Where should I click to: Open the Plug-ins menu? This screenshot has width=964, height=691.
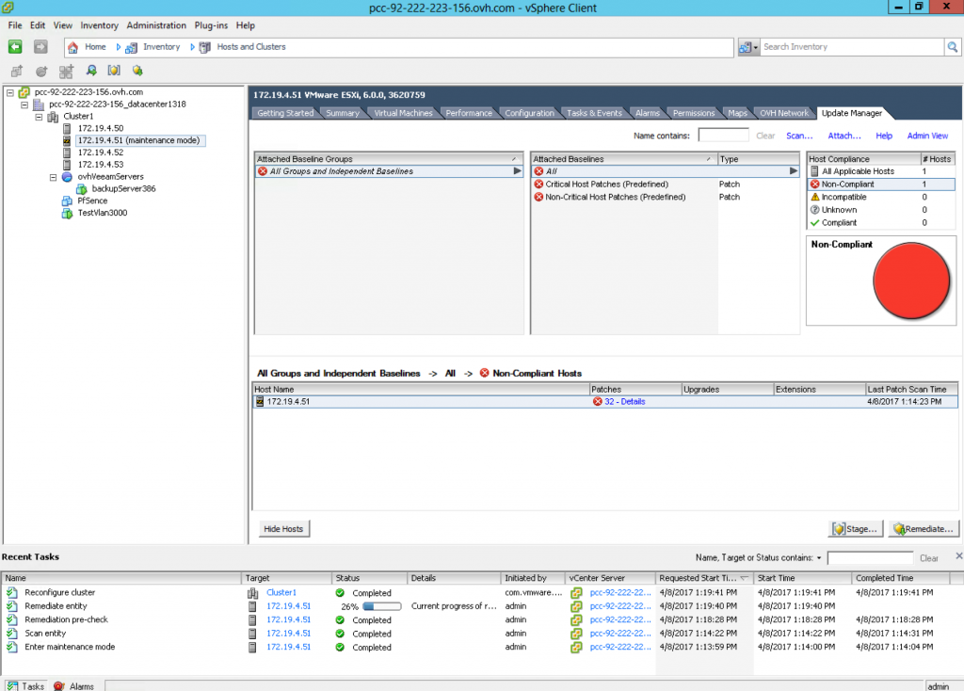tap(211, 25)
